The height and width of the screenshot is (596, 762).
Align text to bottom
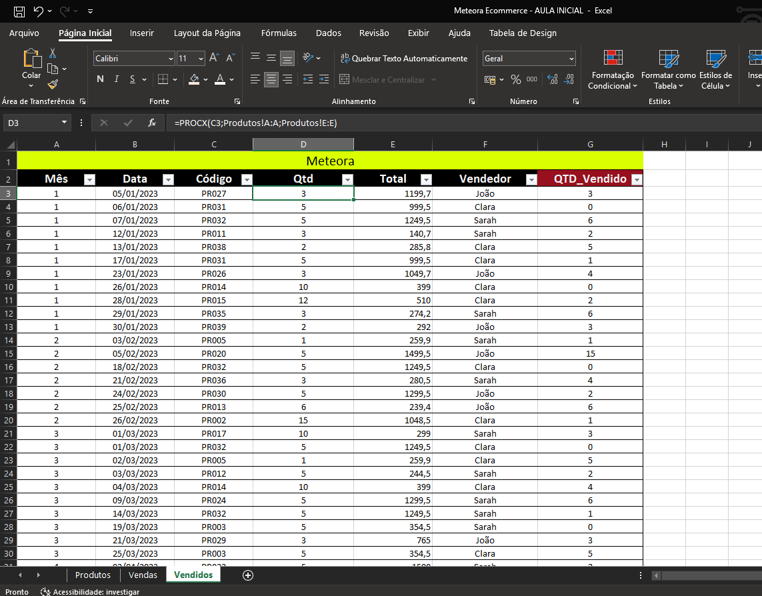[287, 58]
